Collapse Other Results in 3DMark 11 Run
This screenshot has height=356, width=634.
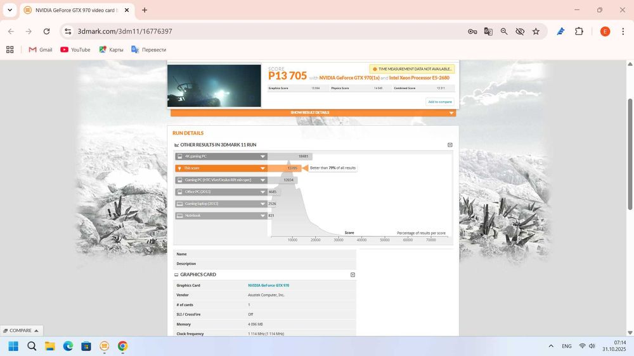point(450,145)
